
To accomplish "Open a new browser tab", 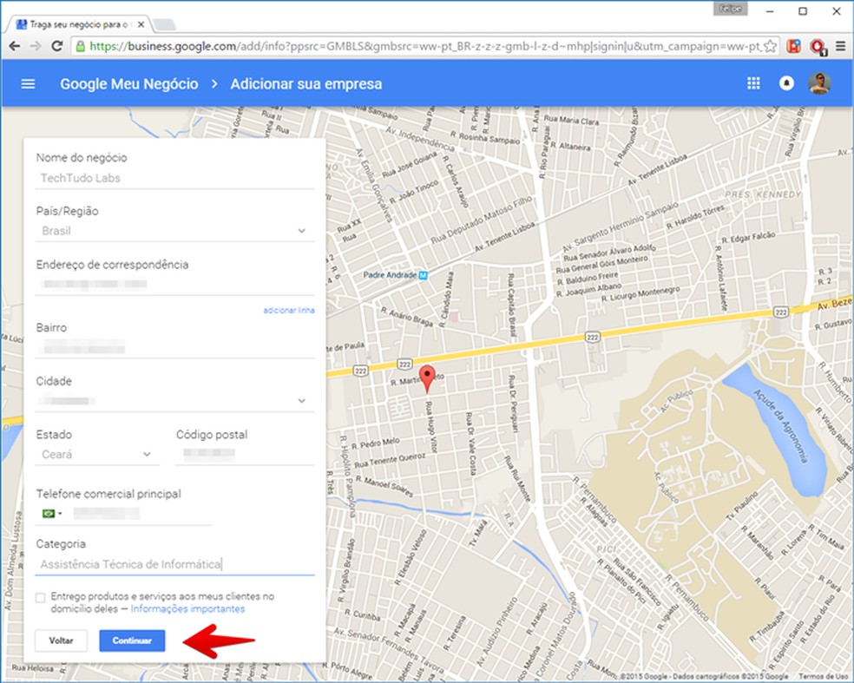I will (x=164, y=24).
